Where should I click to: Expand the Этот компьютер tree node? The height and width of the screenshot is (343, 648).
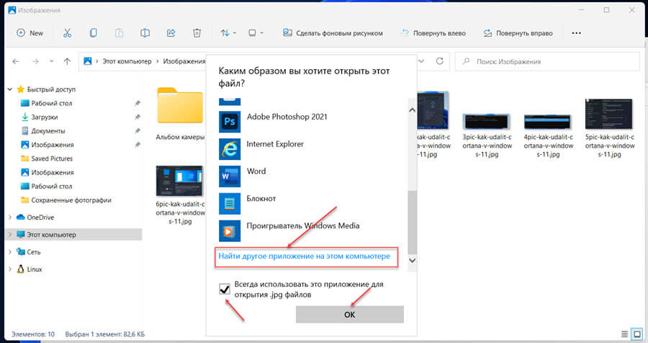tap(10, 235)
